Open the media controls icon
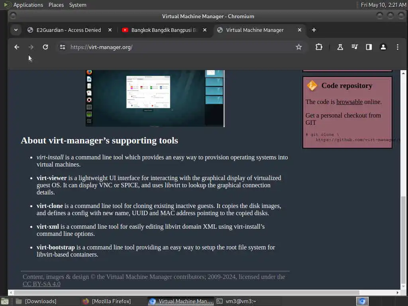The image size is (408, 306). pyautogui.click(x=354, y=47)
